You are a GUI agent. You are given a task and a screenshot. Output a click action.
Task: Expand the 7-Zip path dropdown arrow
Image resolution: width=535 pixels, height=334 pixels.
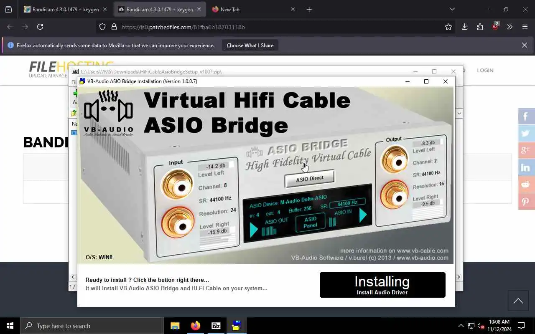point(459,113)
